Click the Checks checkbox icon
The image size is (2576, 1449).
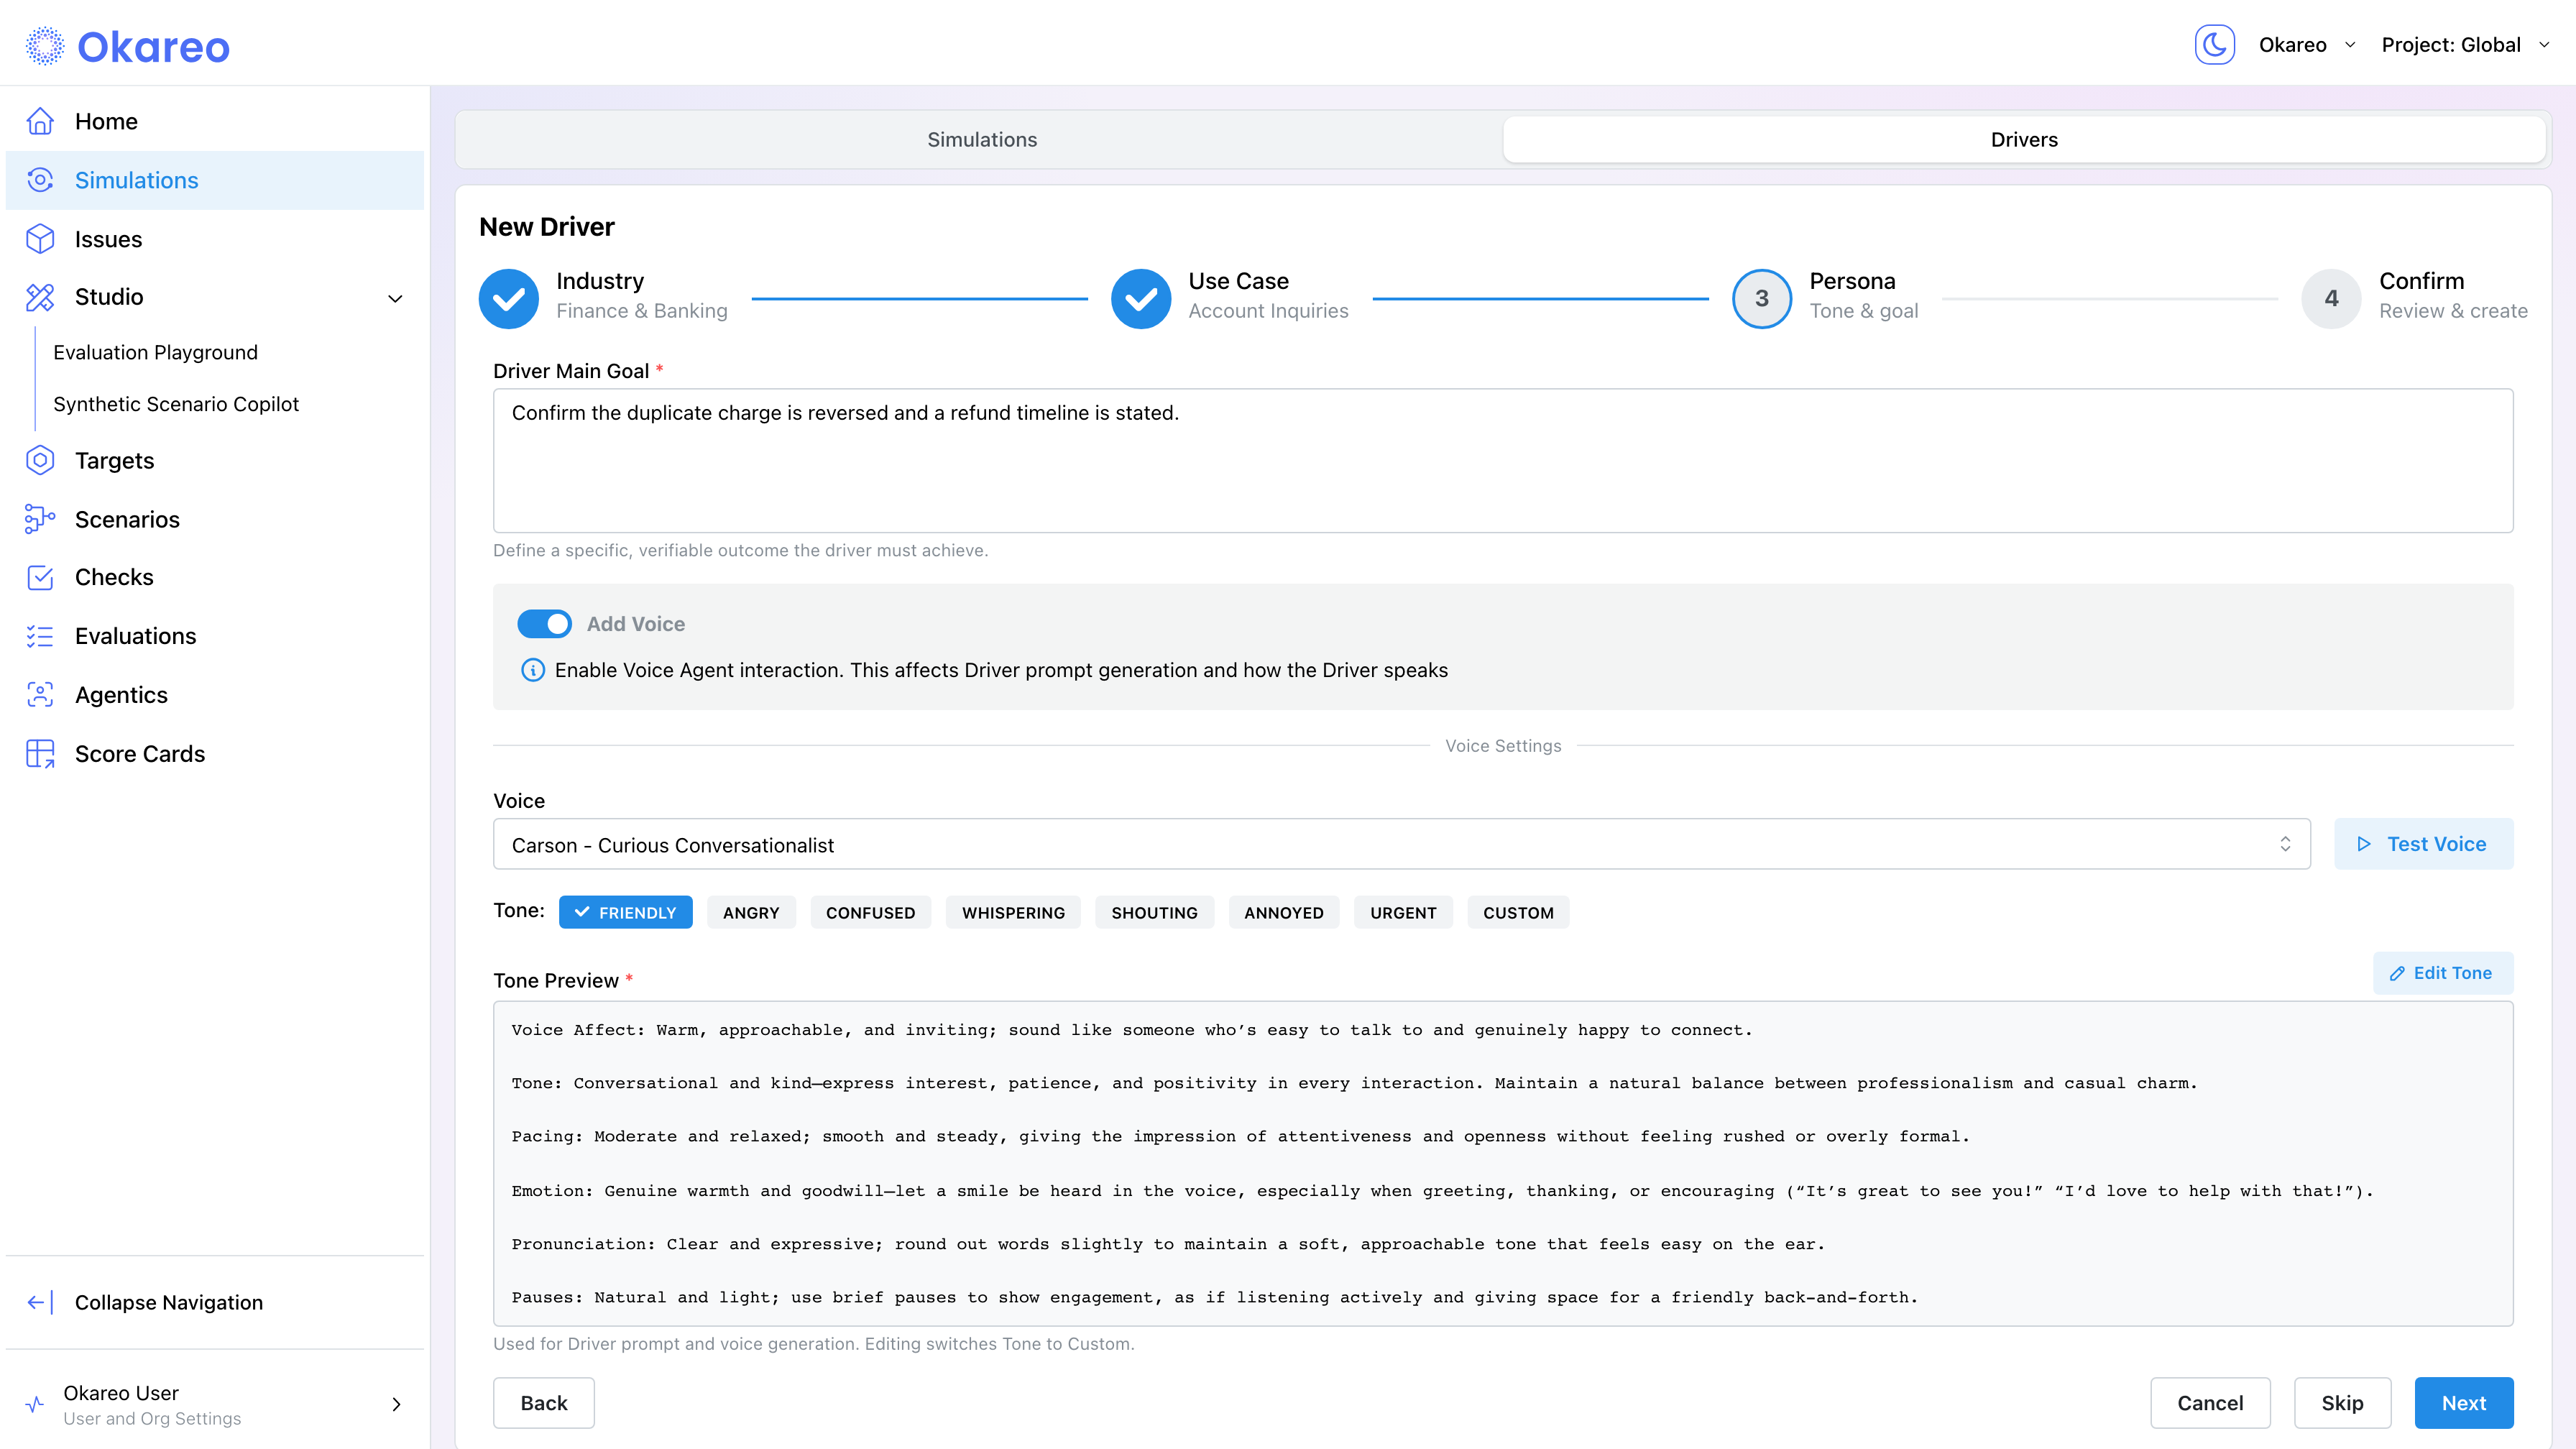pyautogui.click(x=40, y=577)
